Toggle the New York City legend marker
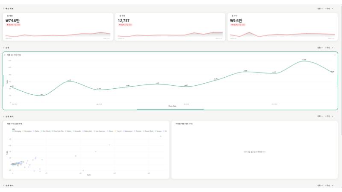 coord(52,131)
